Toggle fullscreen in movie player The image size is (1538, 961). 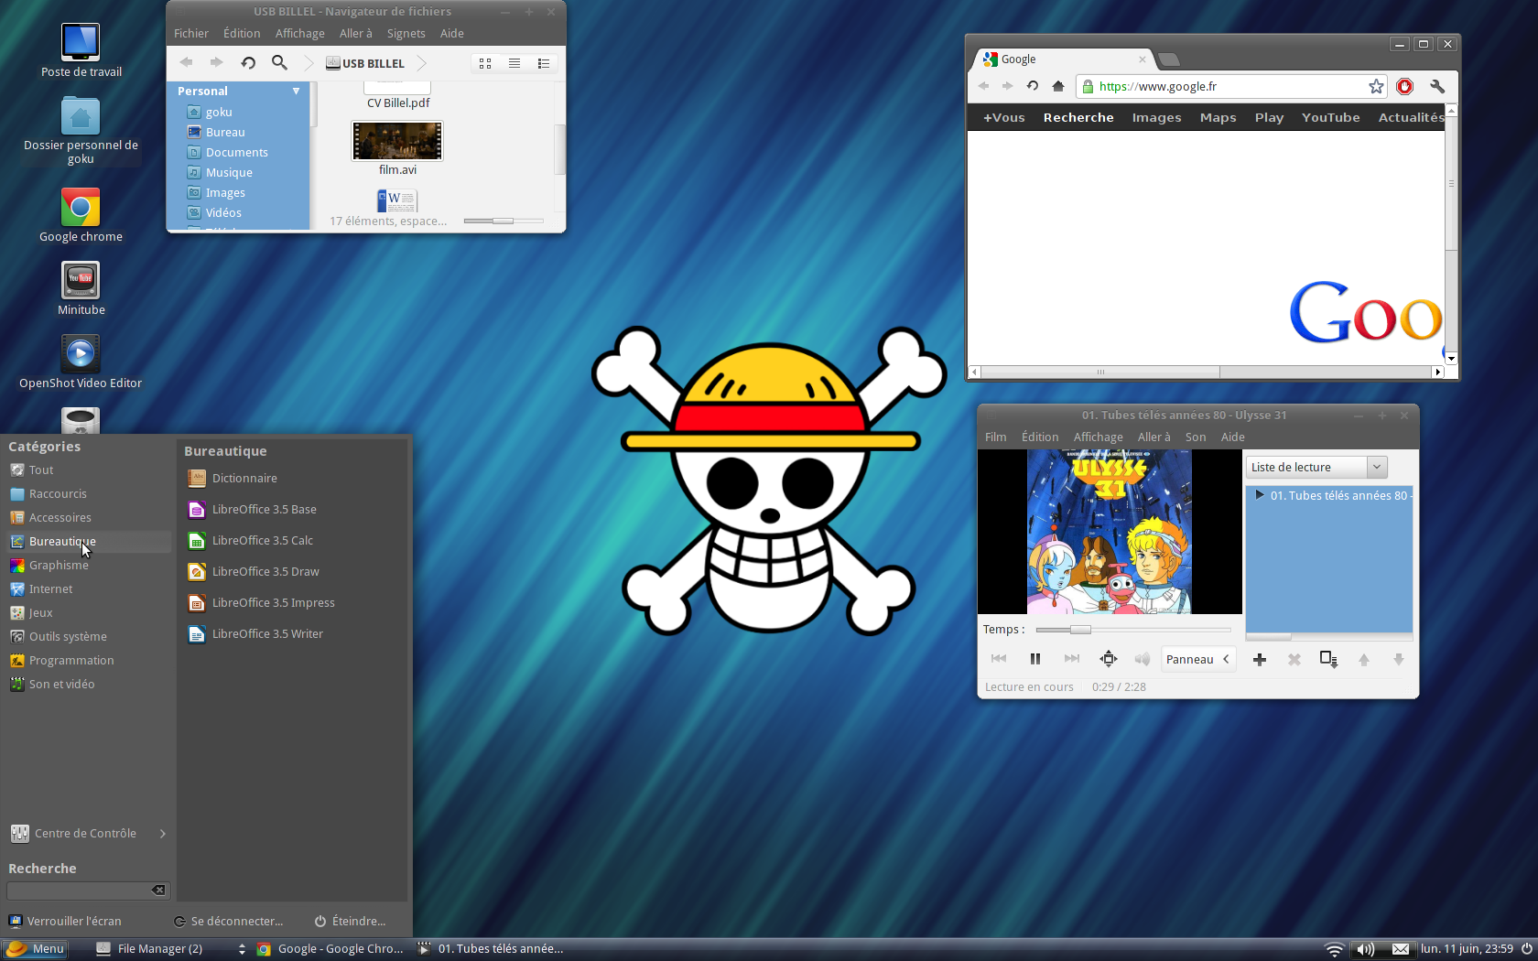coord(1108,659)
